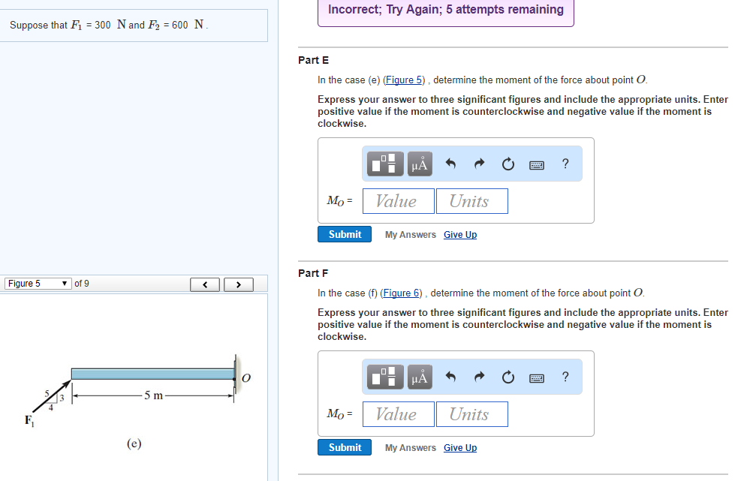
Task: Open the Figure 5 dropdown selector
Action: [x=38, y=283]
